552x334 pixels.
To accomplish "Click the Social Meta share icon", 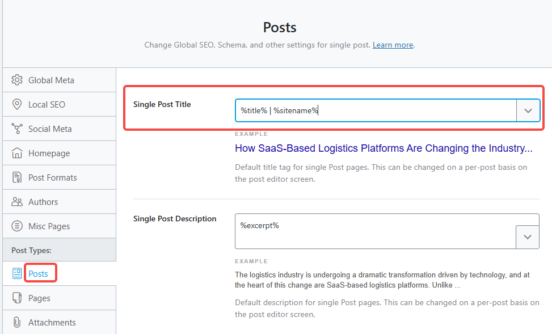I will click(17, 129).
